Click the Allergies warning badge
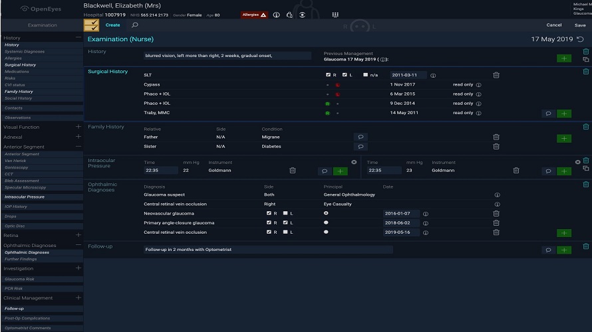The width and height of the screenshot is (592, 332). pos(254,14)
